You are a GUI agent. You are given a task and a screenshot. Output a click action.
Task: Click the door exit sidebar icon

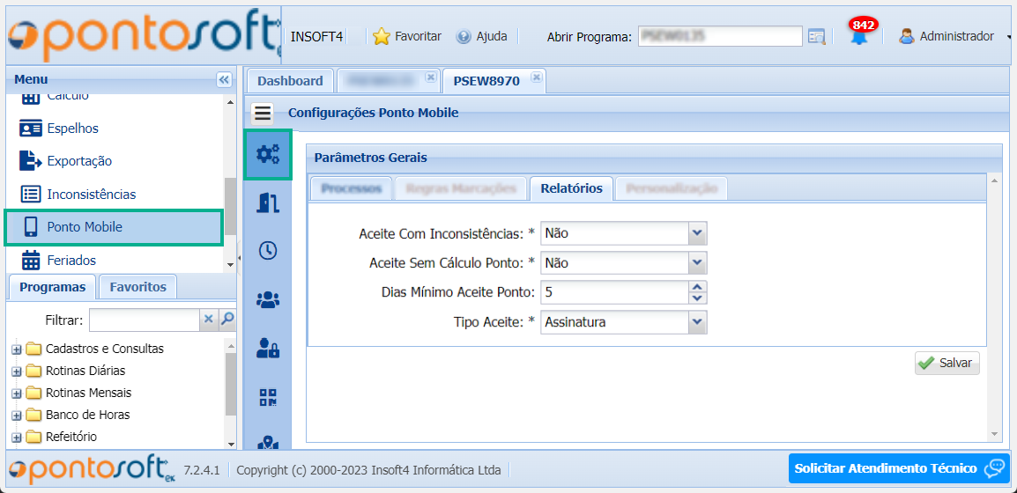click(267, 202)
